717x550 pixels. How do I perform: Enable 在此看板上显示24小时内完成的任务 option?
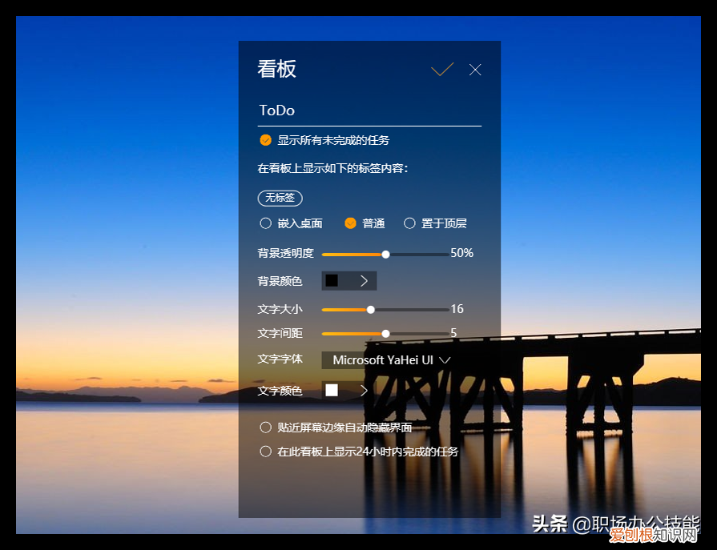pyautogui.click(x=265, y=451)
